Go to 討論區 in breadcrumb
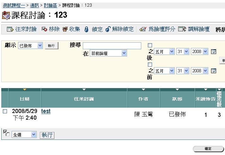This screenshot has width=225, height=155. click(x=51, y=5)
